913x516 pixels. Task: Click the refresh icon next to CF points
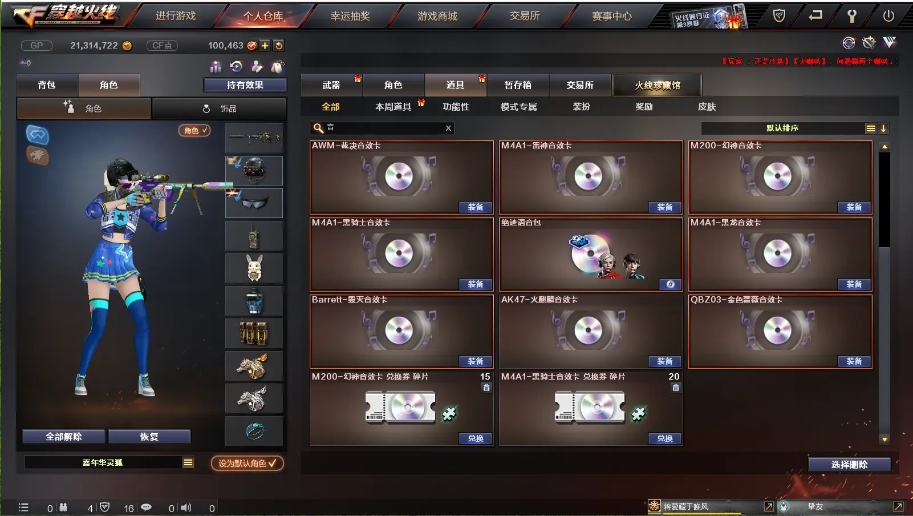click(x=278, y=46)
